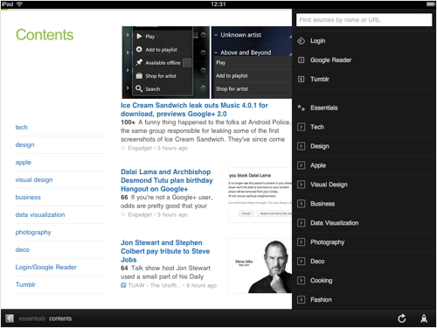Select 'Tumblr' in the dark sidebar
The height and width of the screenshot is (328, 437).
coord(320,79)
